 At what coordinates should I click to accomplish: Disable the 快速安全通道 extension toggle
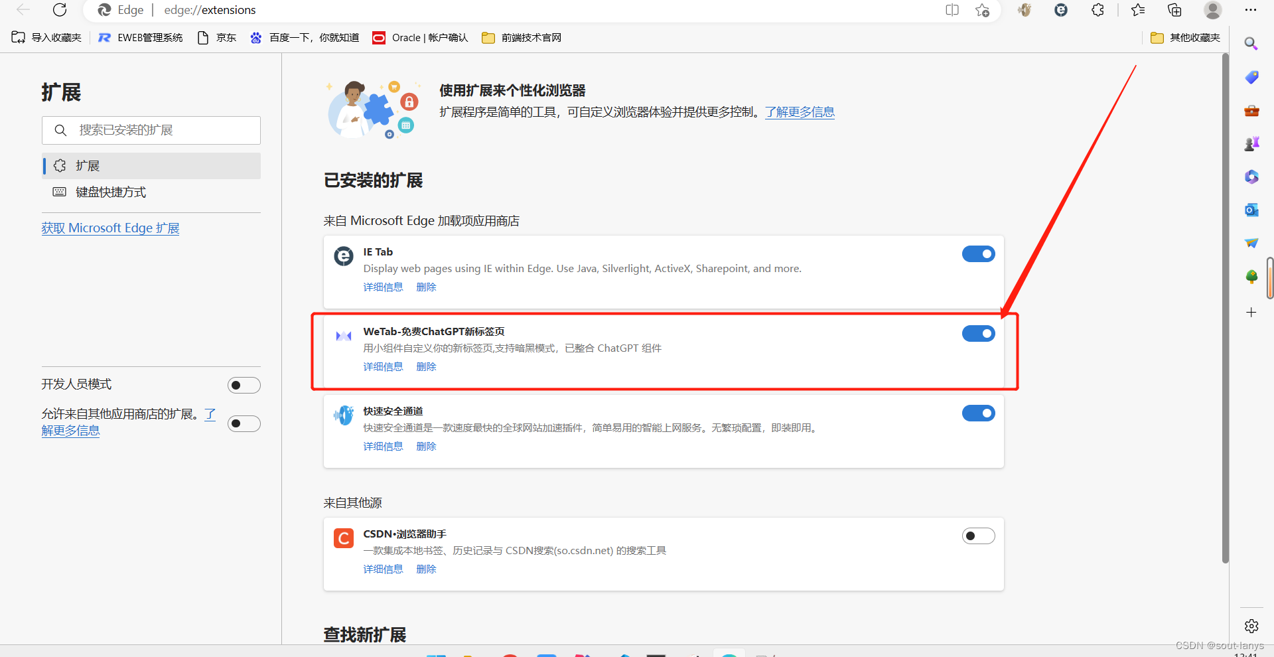(x=979, y=413)
